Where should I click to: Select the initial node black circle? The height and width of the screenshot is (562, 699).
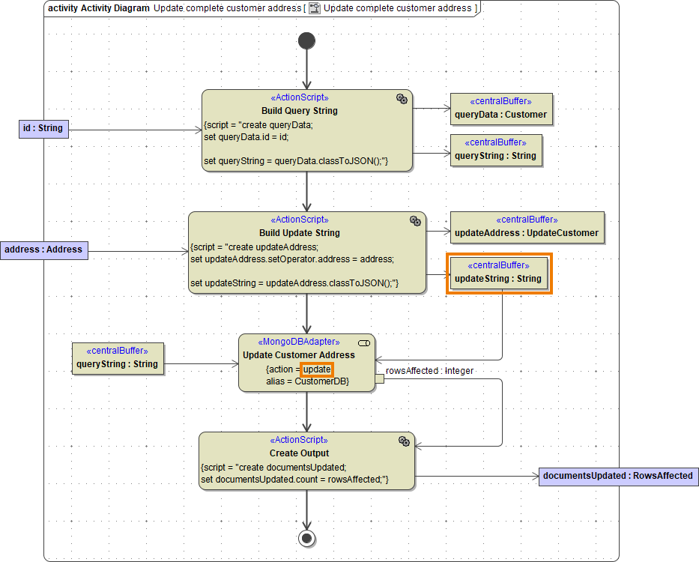coord(306,41)
